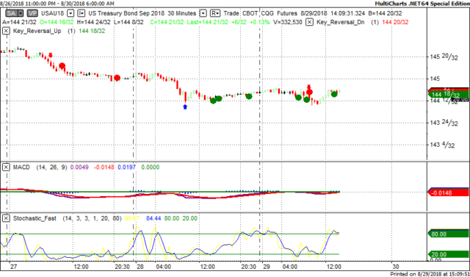The height and width of the screenshot is (277, 470).
Task: Click the X box beside Key_Reversal_Up
Action: tap(6, 31)
